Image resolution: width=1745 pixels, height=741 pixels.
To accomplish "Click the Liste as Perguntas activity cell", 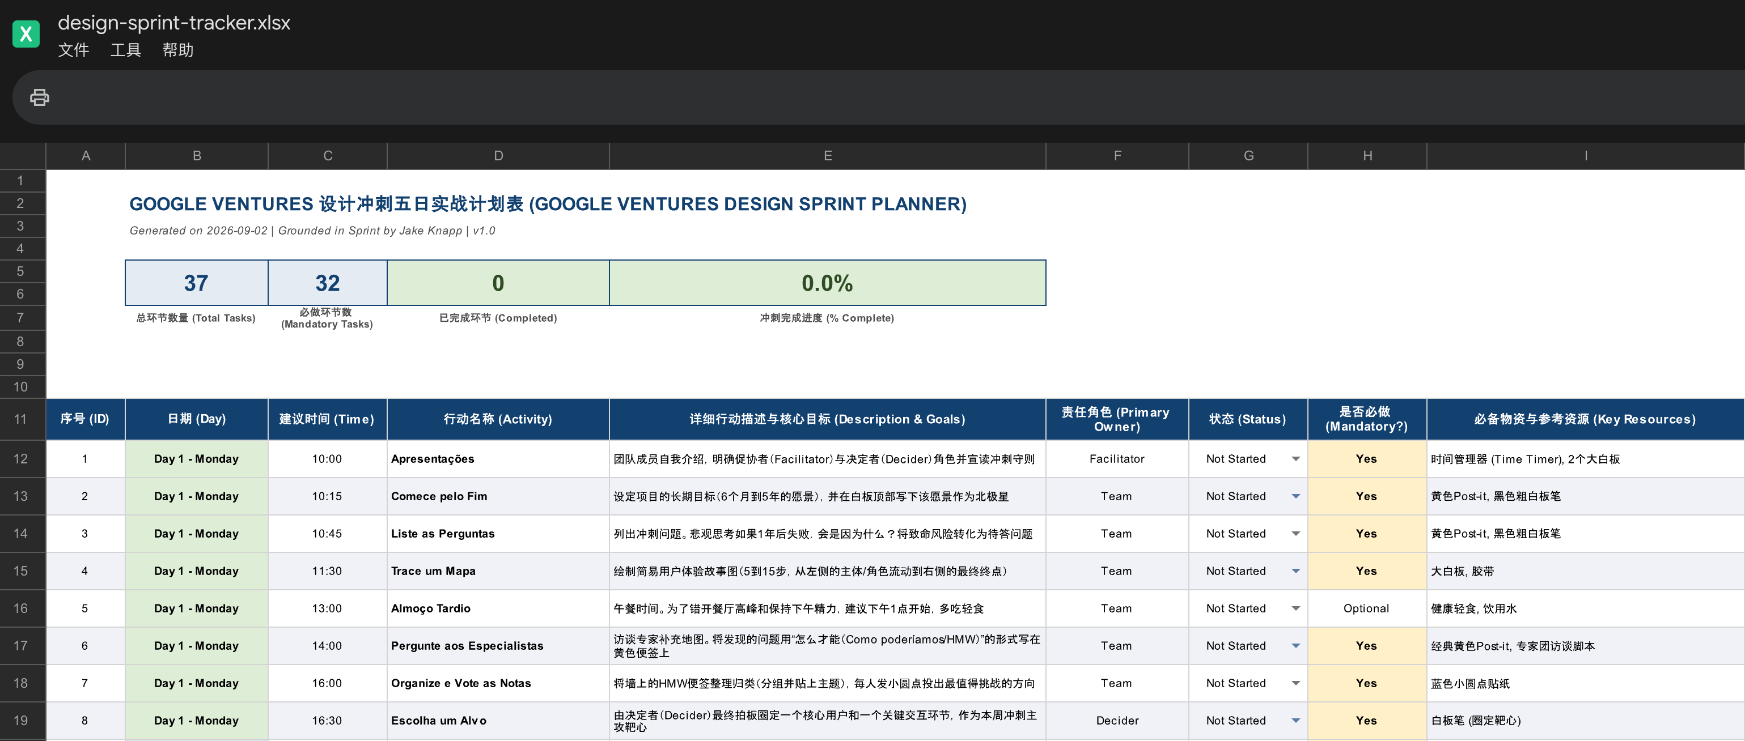I will (x=498, y=533).
